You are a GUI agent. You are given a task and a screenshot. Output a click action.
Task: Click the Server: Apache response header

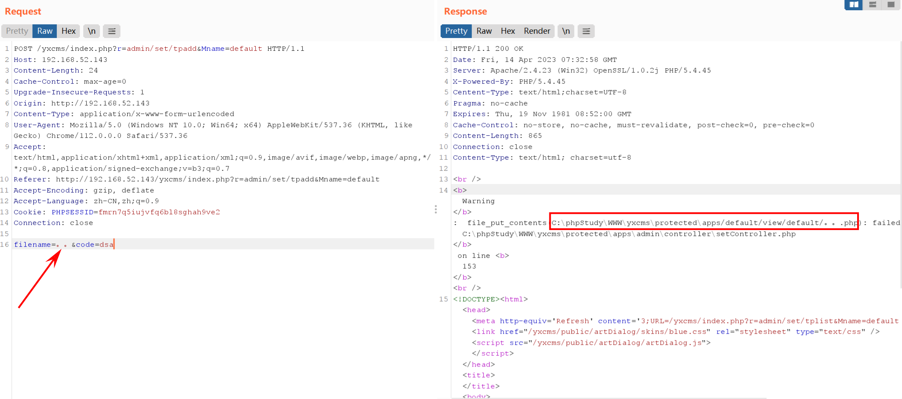582,70
